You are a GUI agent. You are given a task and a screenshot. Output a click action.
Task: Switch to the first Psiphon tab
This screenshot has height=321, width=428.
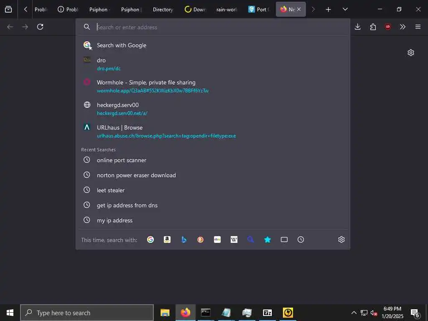point(99,10)
